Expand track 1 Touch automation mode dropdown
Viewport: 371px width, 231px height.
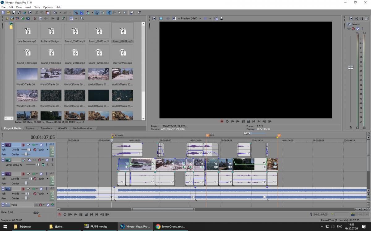[47, 150]
